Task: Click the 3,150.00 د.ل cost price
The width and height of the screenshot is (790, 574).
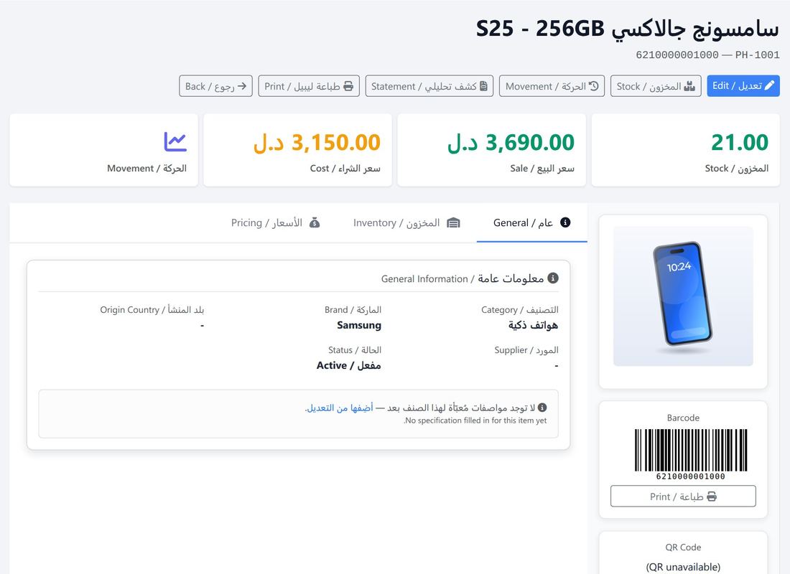Action: tap(317, 143)
